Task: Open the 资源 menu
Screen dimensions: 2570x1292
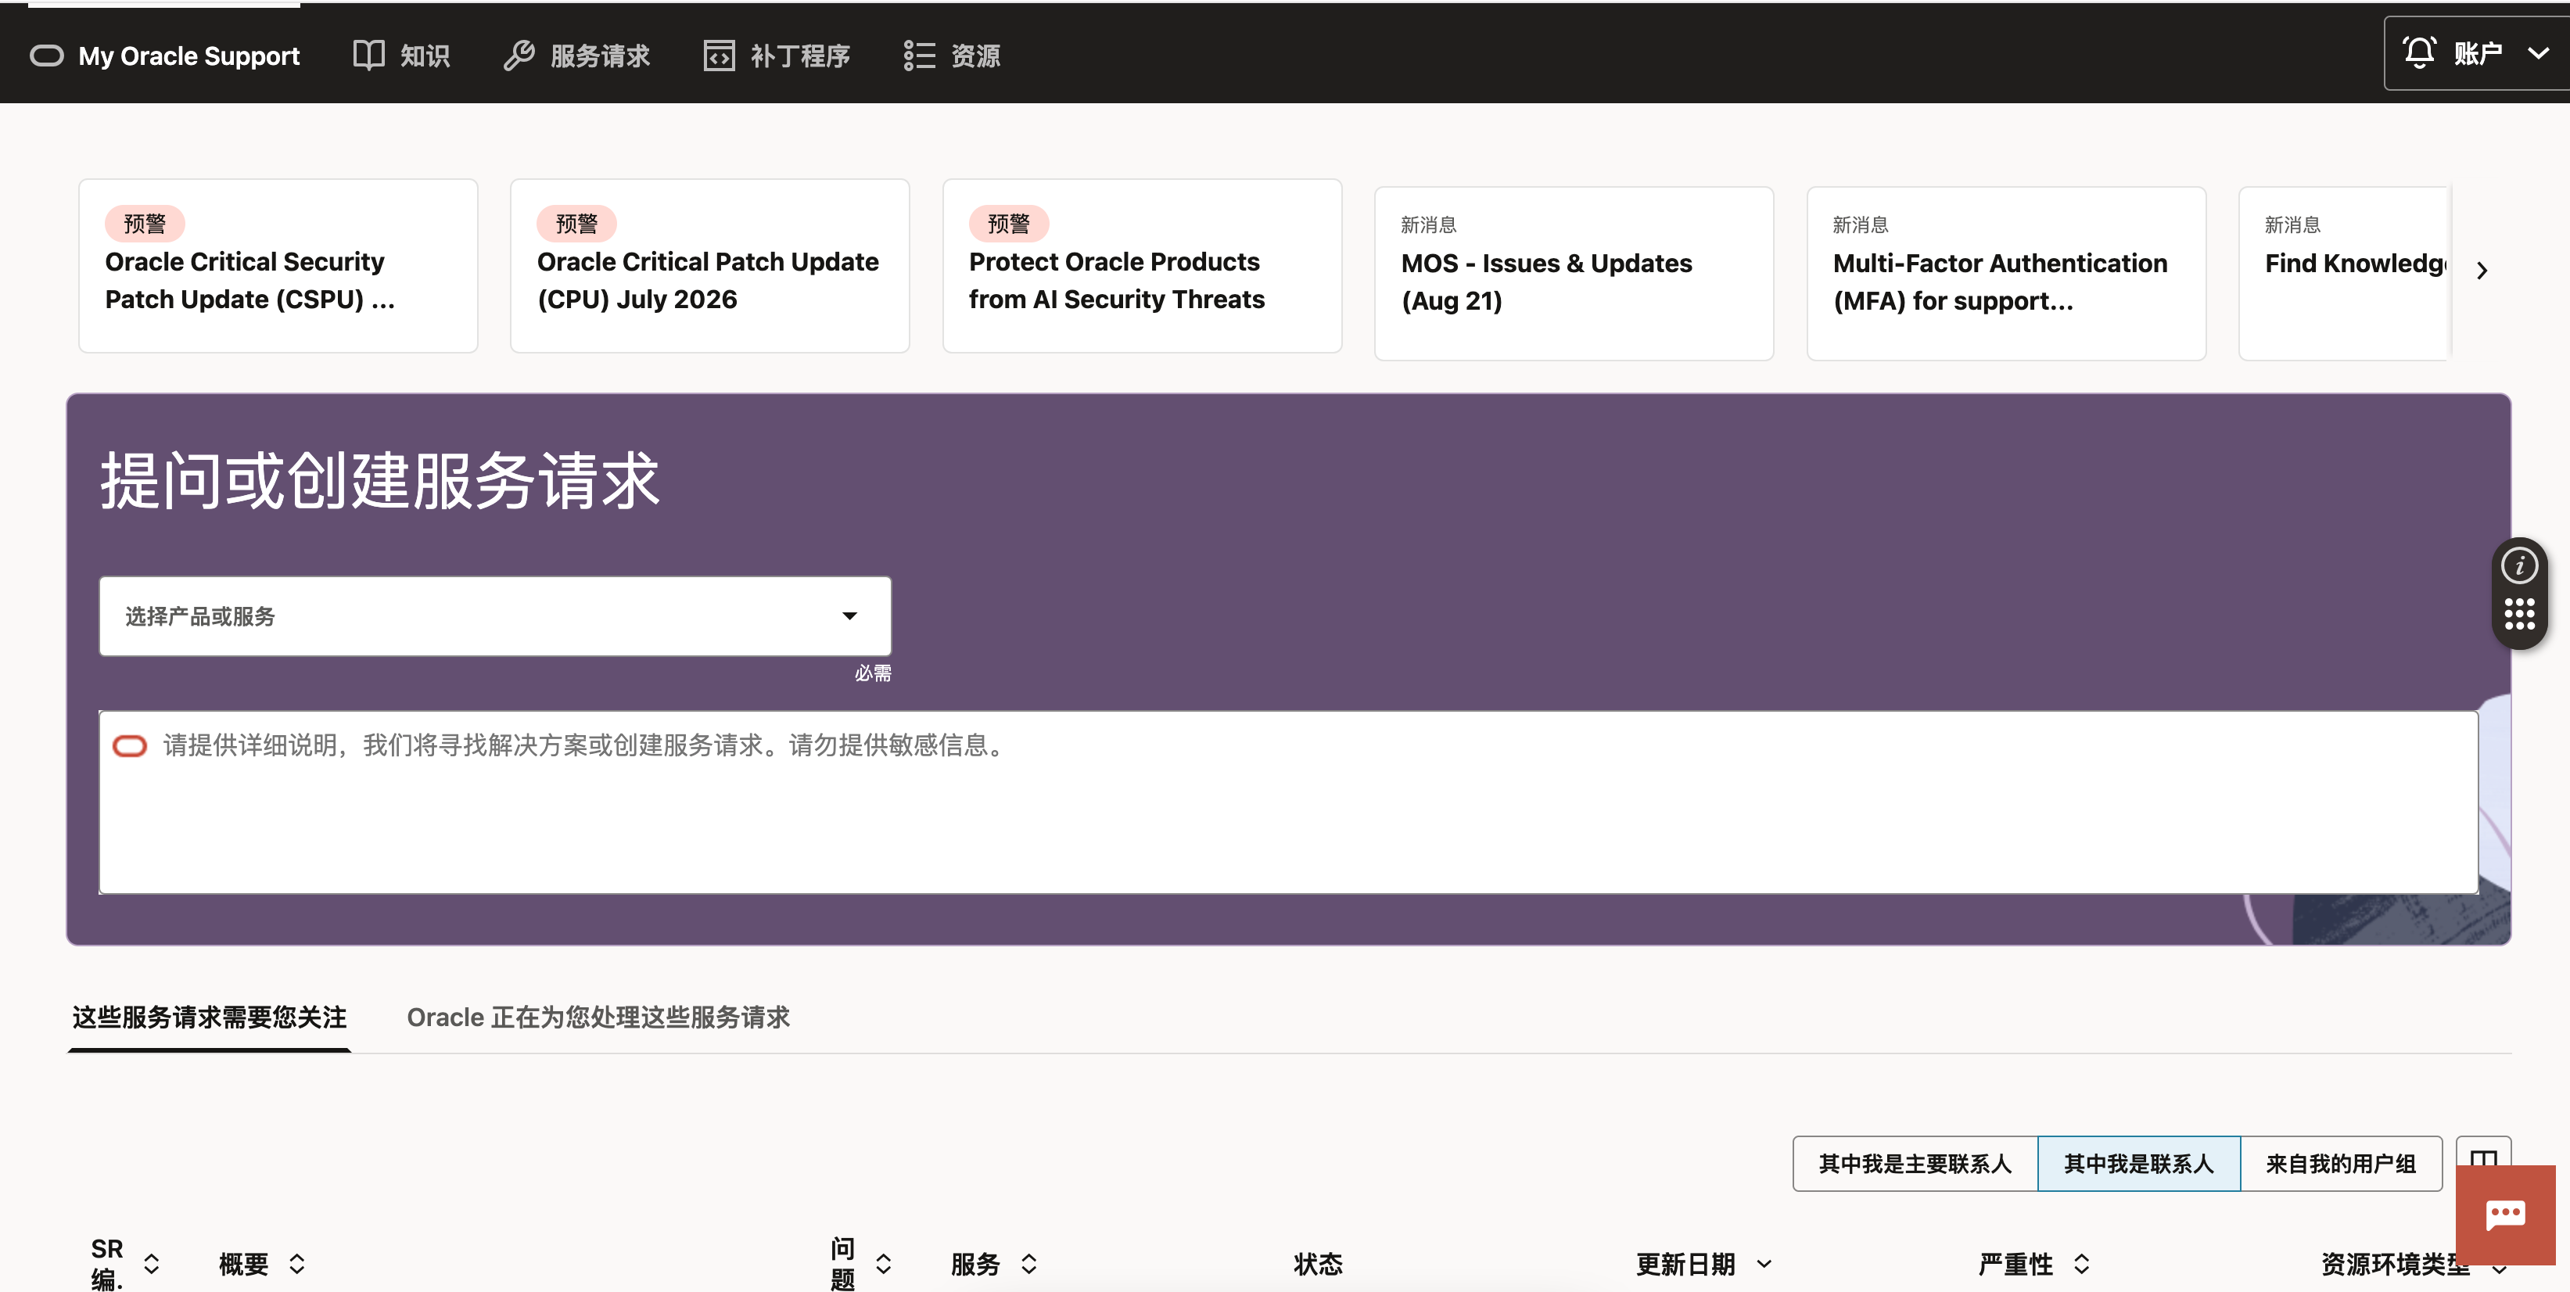Action: [952, 56]
